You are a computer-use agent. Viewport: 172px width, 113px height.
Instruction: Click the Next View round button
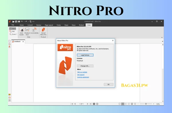point(97,104)
